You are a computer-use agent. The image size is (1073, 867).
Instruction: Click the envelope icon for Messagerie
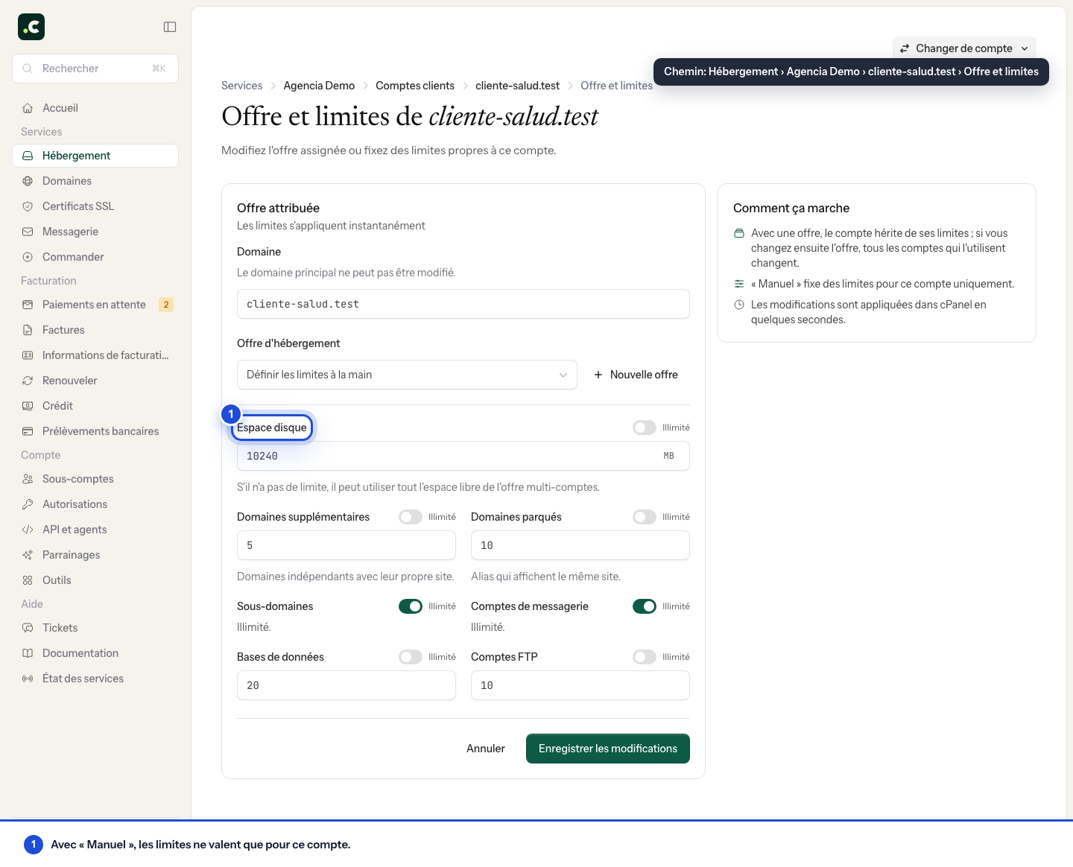[x=28, y=232]
